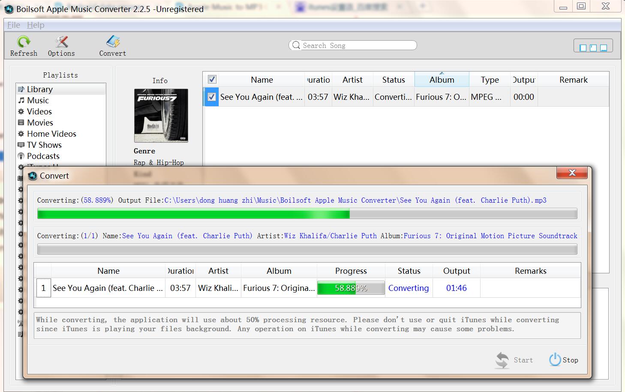The image size is (625, 392).
Task: Click the Progress column header in the Convert dialog
Action: 351,271
